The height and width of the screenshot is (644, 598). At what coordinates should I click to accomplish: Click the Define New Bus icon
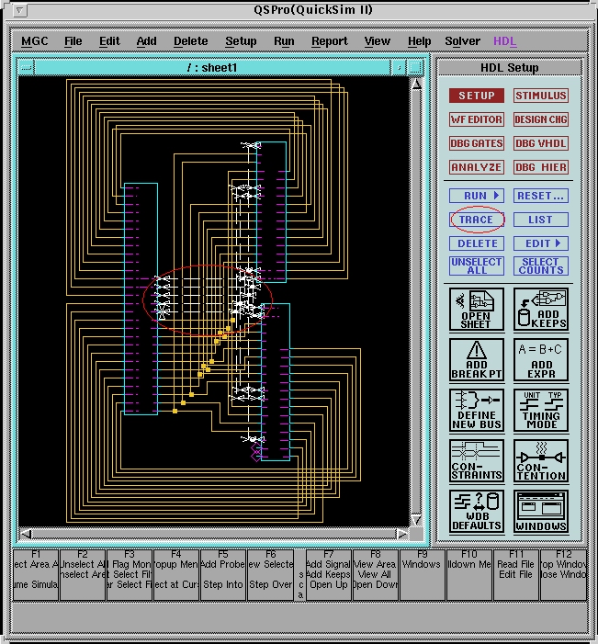pyautogui.click(x=476, y=410)
